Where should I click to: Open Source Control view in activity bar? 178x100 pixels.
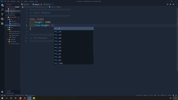2,14
